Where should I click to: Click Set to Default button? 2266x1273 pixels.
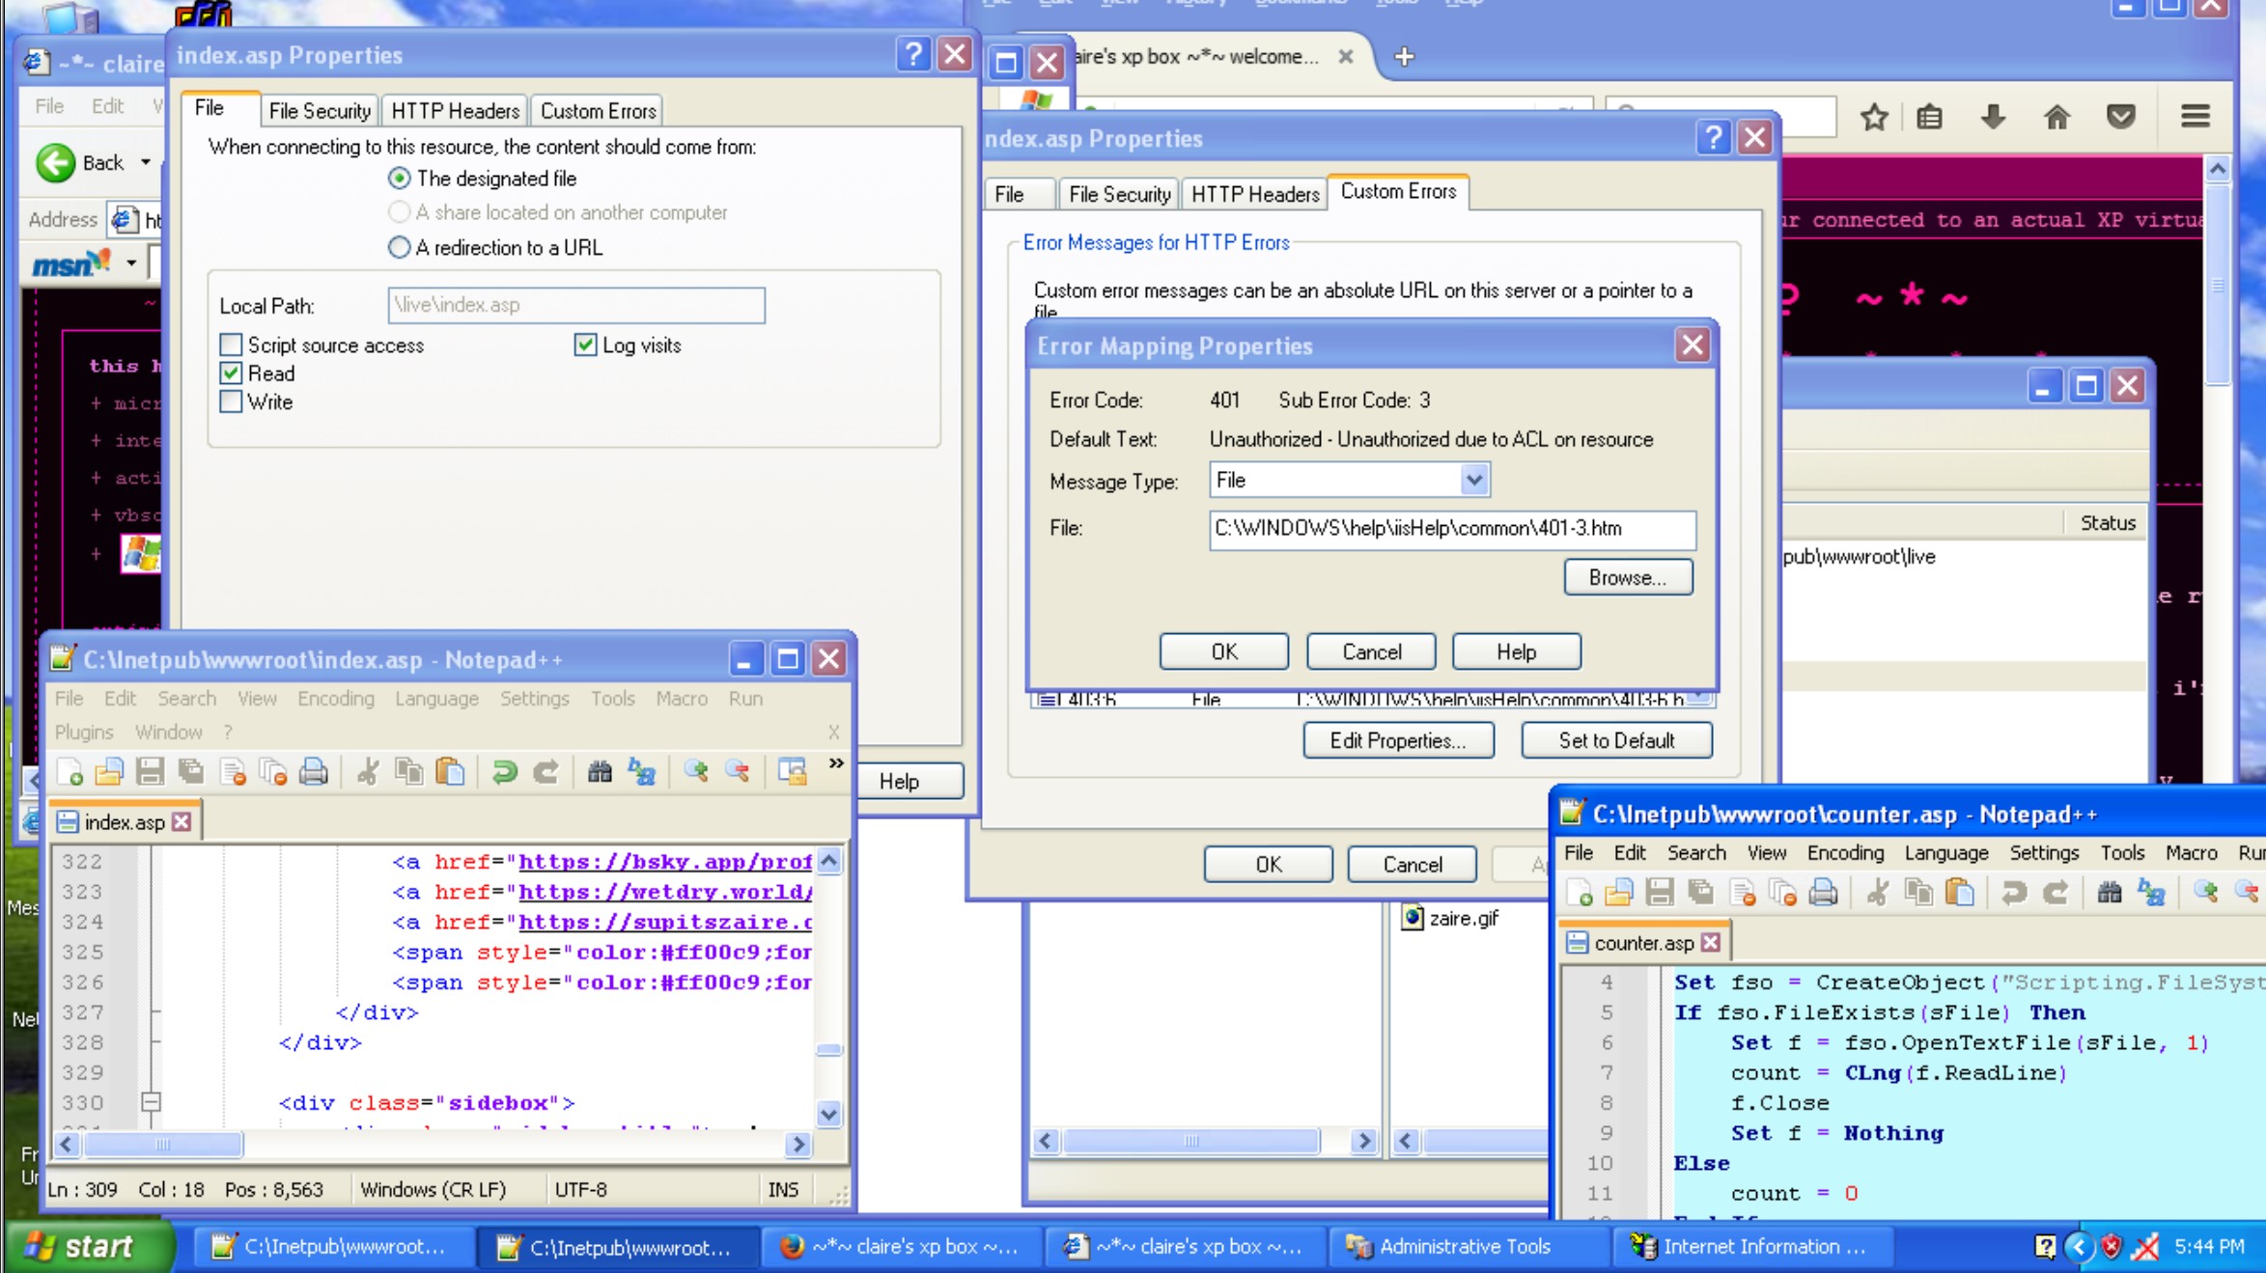[1616, 740]
